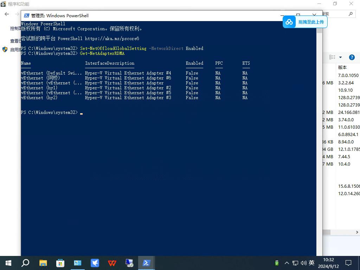The width and height of the screenshot is (360, 270).
Task: Open WPS Office from the taskbar
Action: [112, 263]
